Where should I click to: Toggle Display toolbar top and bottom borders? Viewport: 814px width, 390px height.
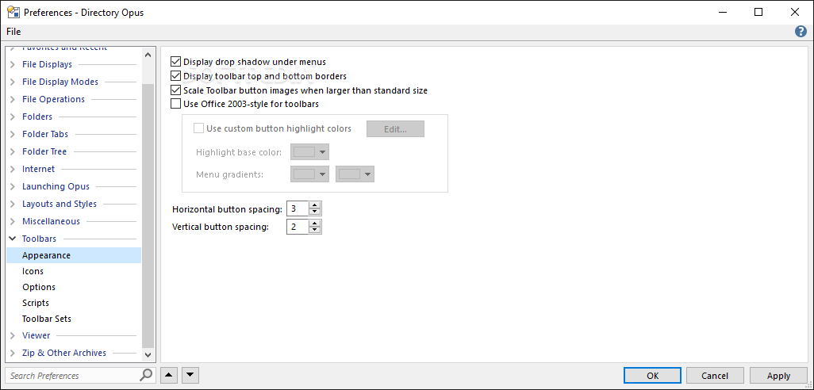click(x=176, y=76)
